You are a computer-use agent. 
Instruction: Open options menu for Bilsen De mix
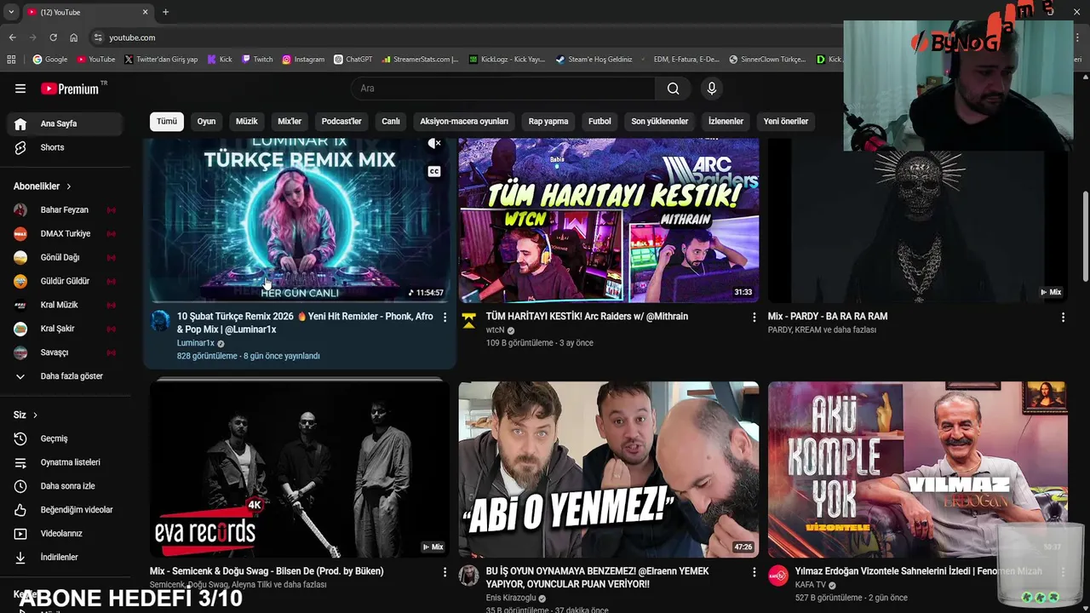[x=445, y=573]
